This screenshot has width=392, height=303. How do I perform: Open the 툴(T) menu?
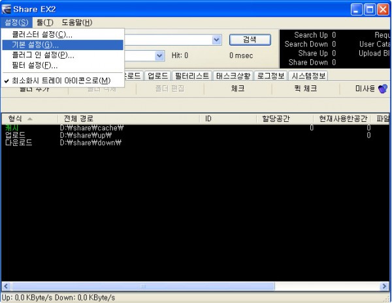(x=45, y=22)
